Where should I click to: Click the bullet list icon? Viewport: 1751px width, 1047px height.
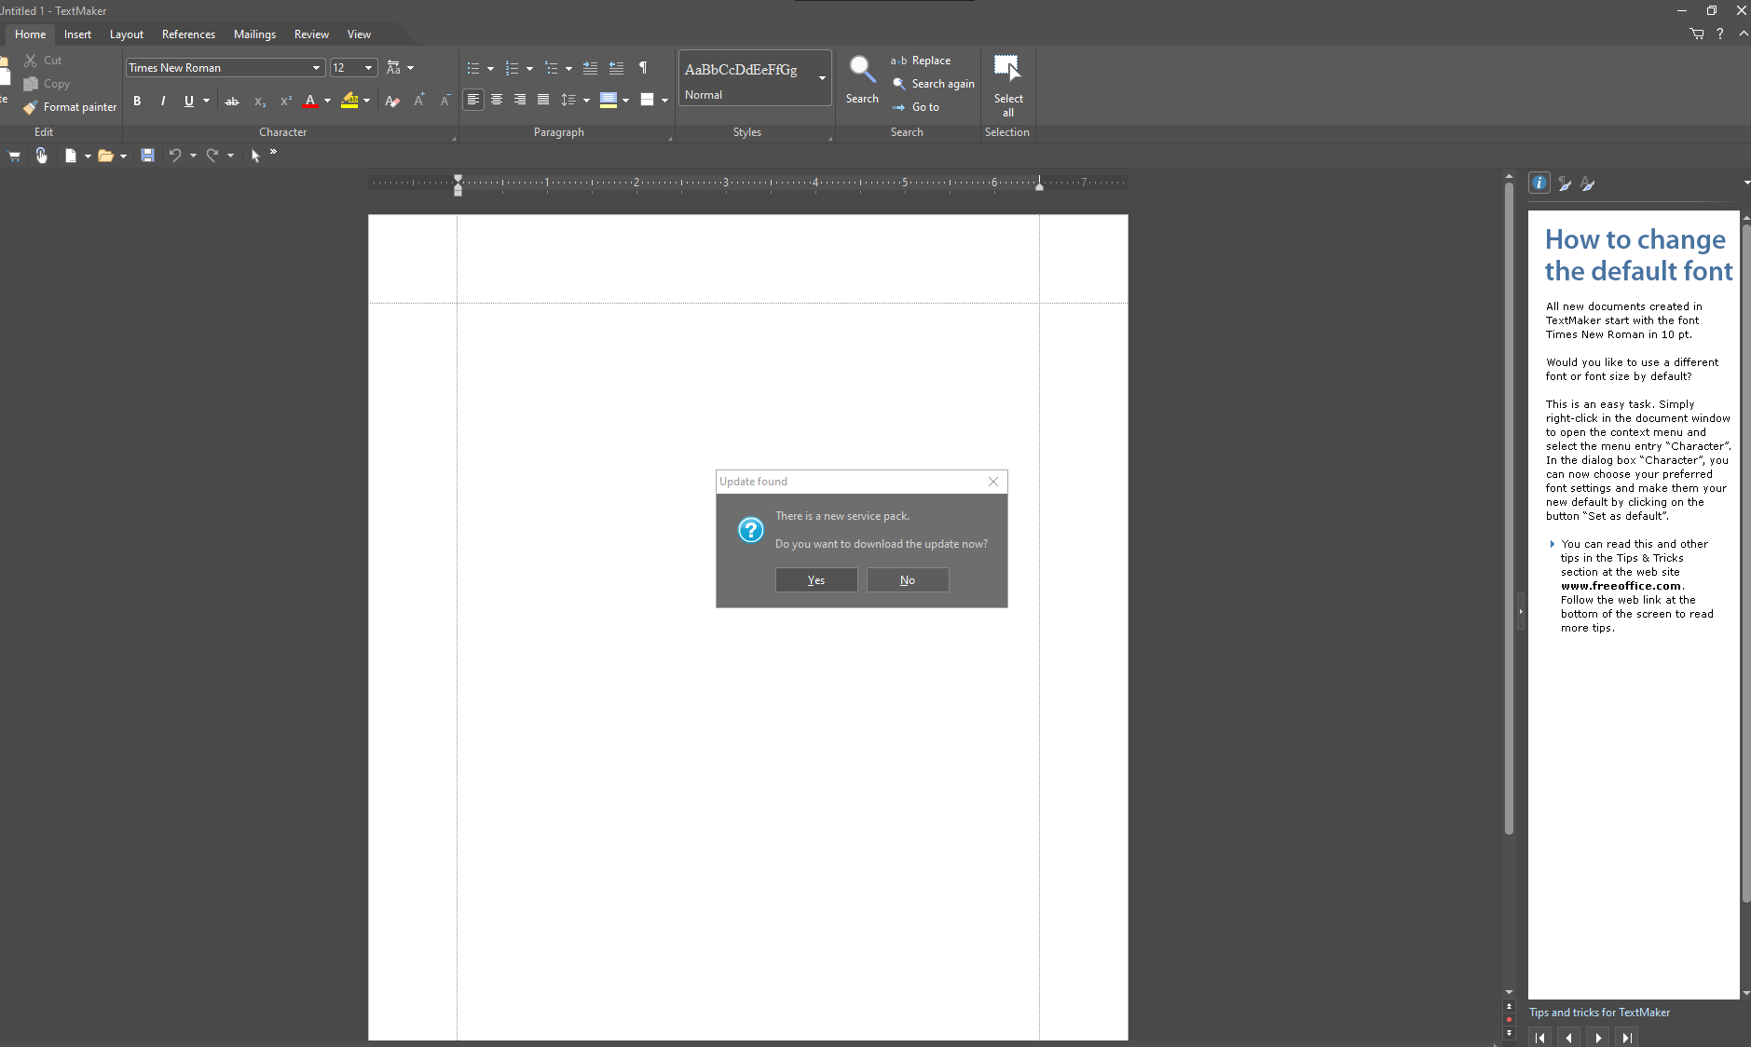tap(473, 68)
